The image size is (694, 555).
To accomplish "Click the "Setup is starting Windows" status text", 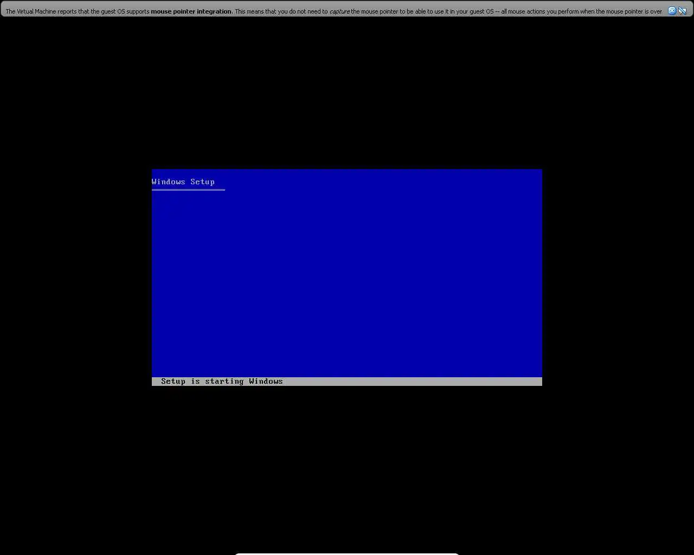I will (222, 382).
